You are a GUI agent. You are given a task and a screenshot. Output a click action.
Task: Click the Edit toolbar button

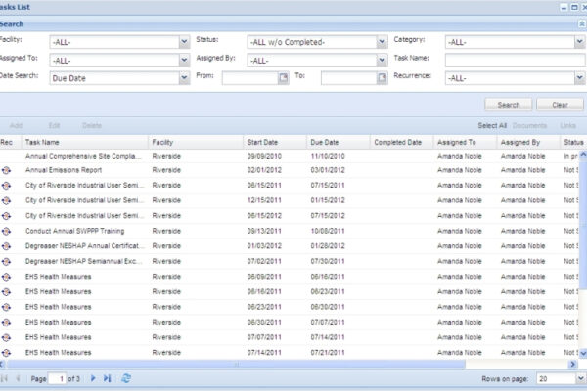54,126
